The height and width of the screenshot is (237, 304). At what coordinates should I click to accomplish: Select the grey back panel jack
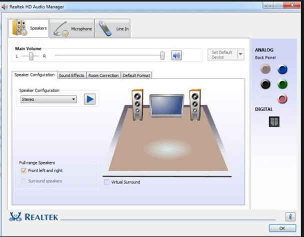[265, 69]
